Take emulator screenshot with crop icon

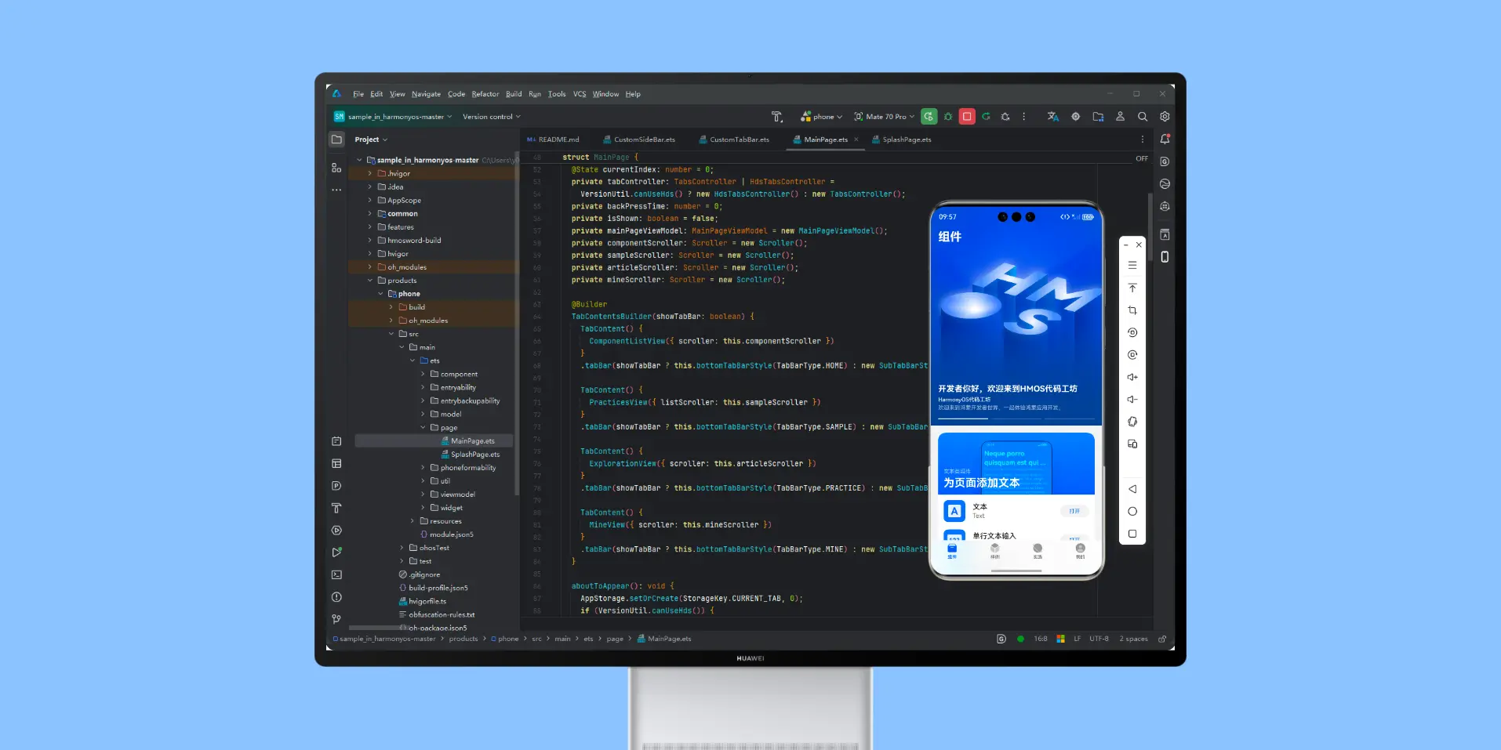(x=1132, y=310)
